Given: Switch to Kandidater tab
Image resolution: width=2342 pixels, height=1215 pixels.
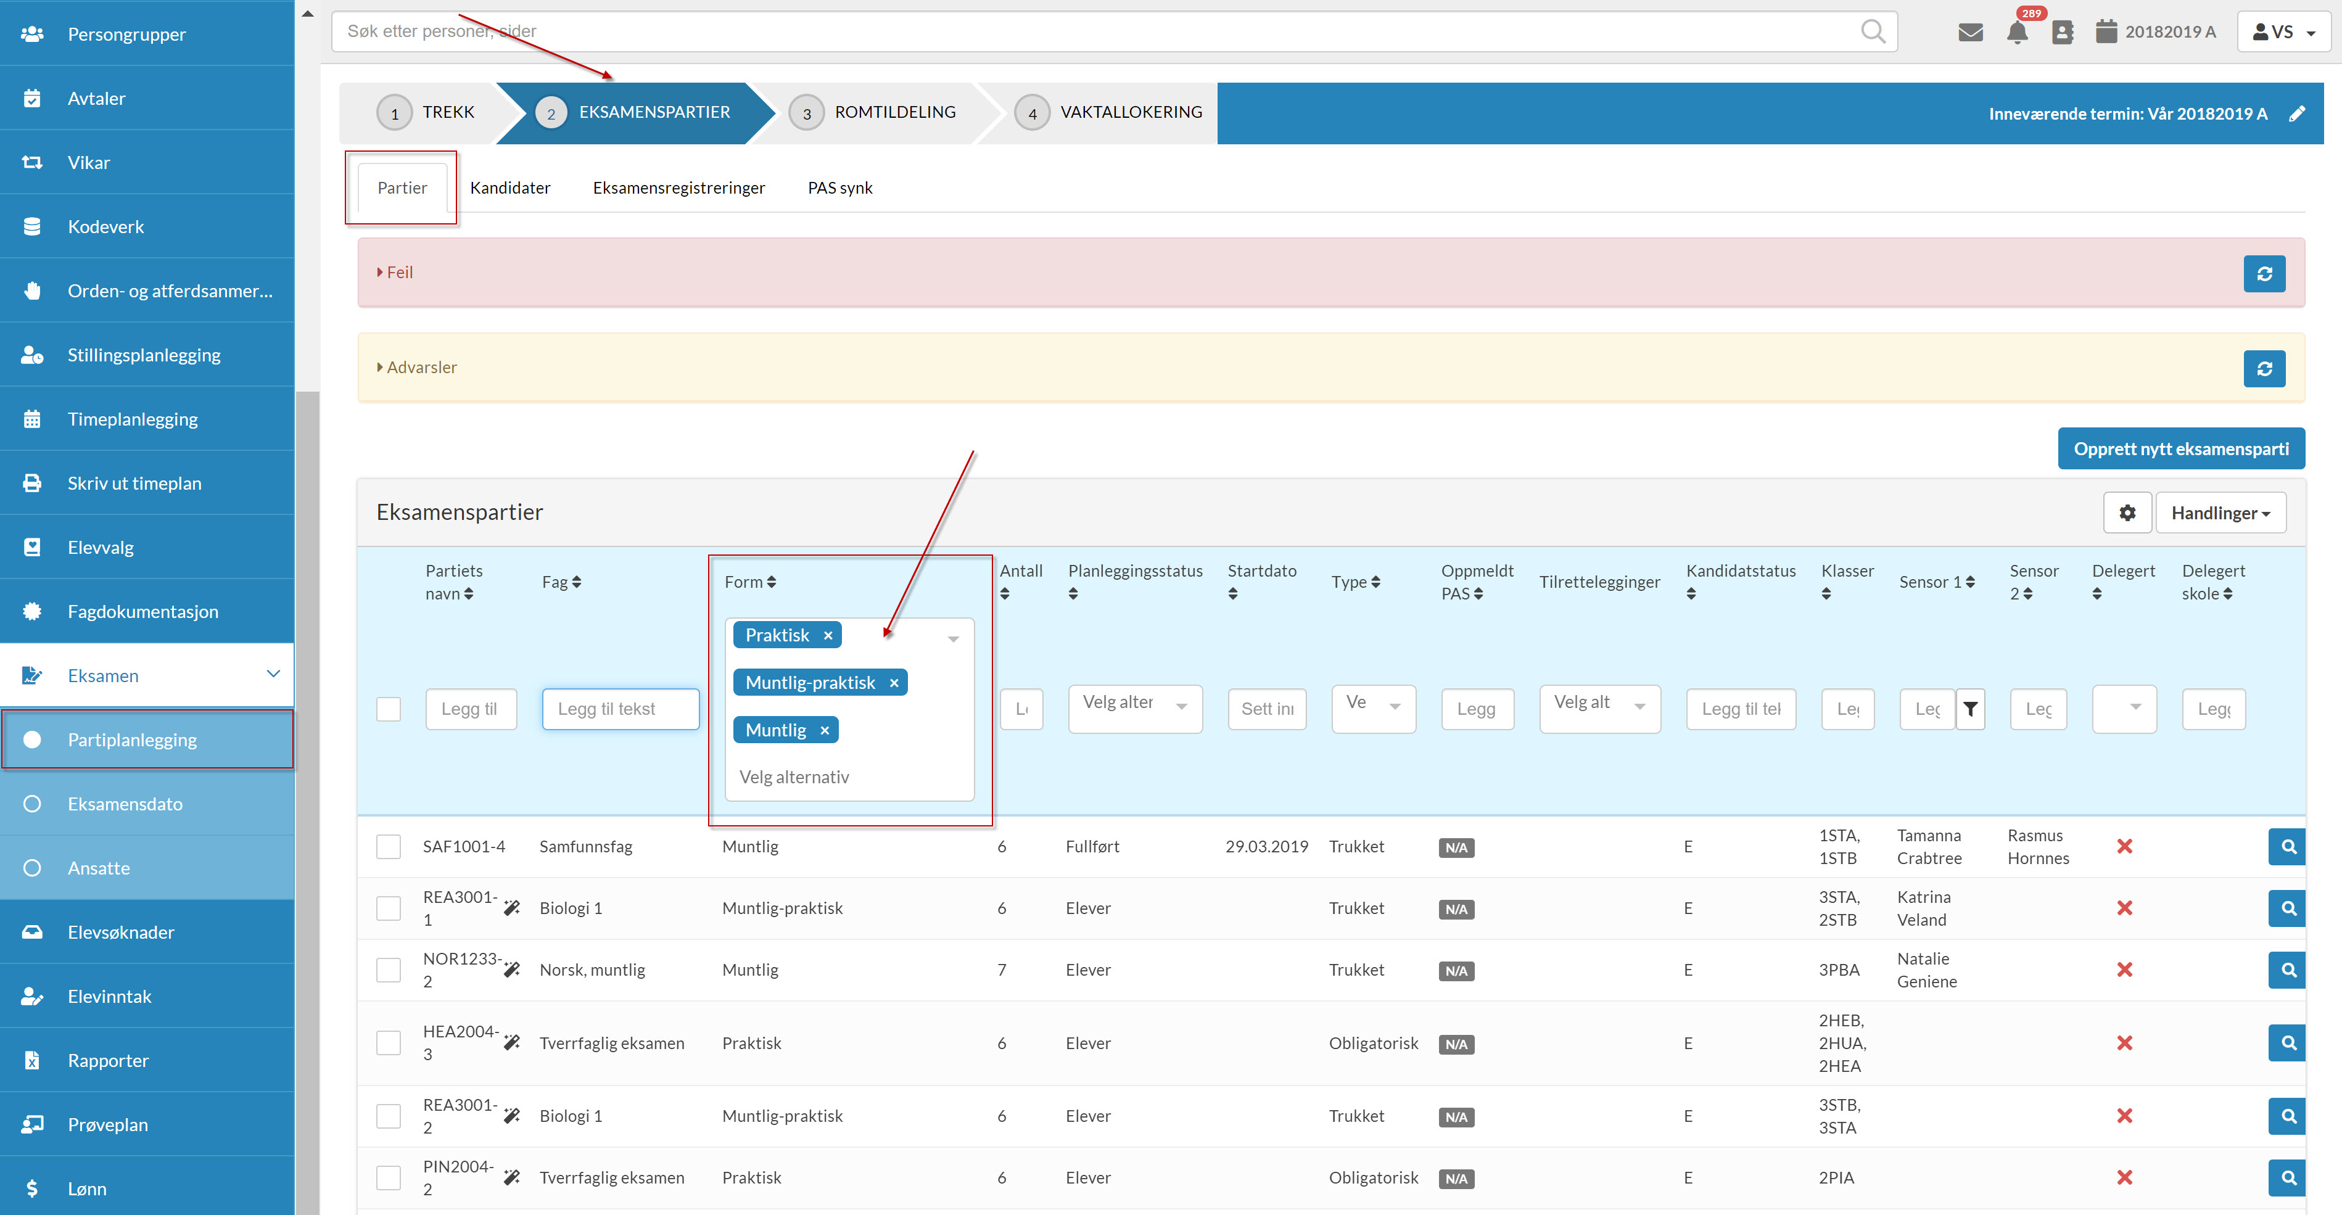Looking at the screenshot, I should [510, 187].
